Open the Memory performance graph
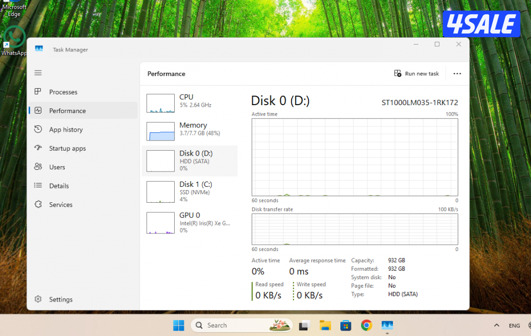The image size is (531, 336). tap(190, 131)
